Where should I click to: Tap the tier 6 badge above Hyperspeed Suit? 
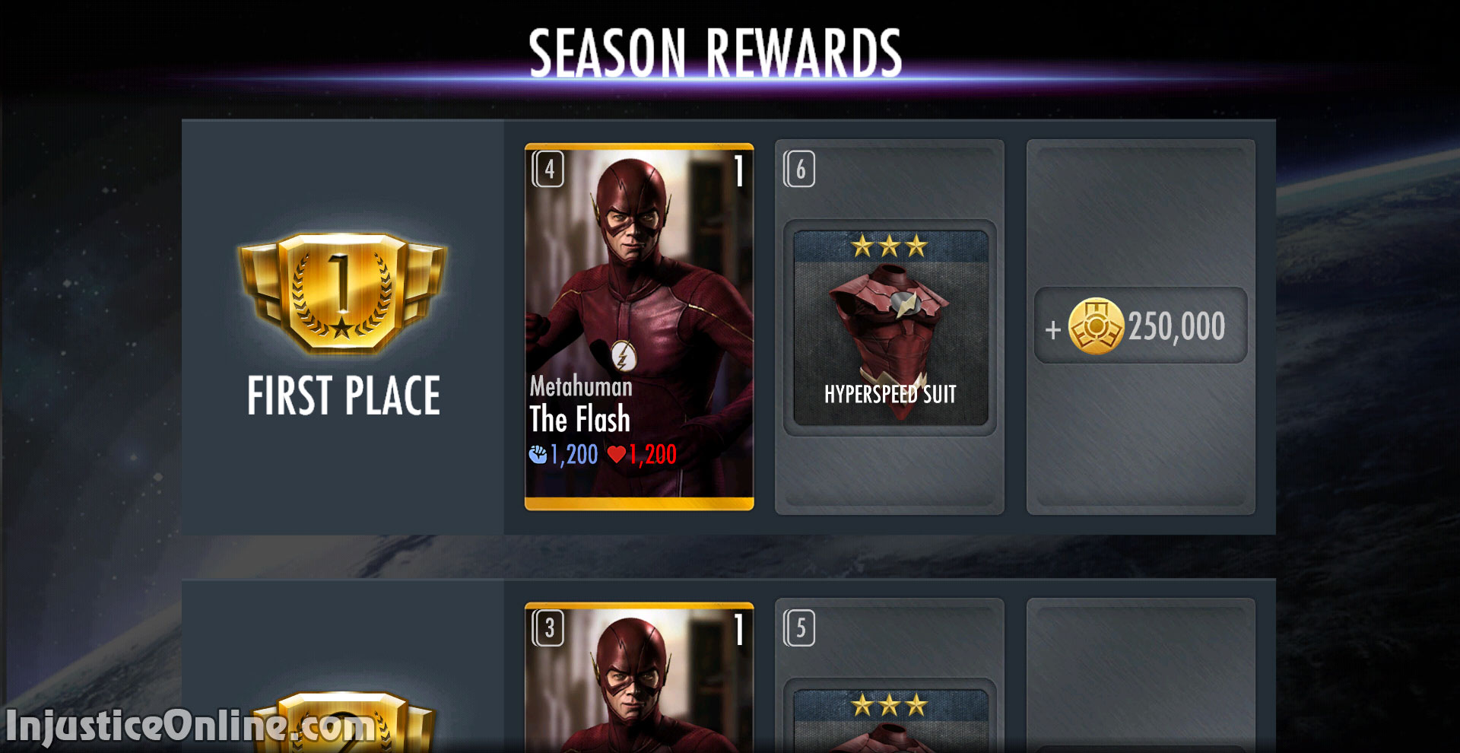click(799, 169)
